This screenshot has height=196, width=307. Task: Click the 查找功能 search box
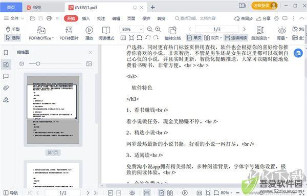click(195, 18)
